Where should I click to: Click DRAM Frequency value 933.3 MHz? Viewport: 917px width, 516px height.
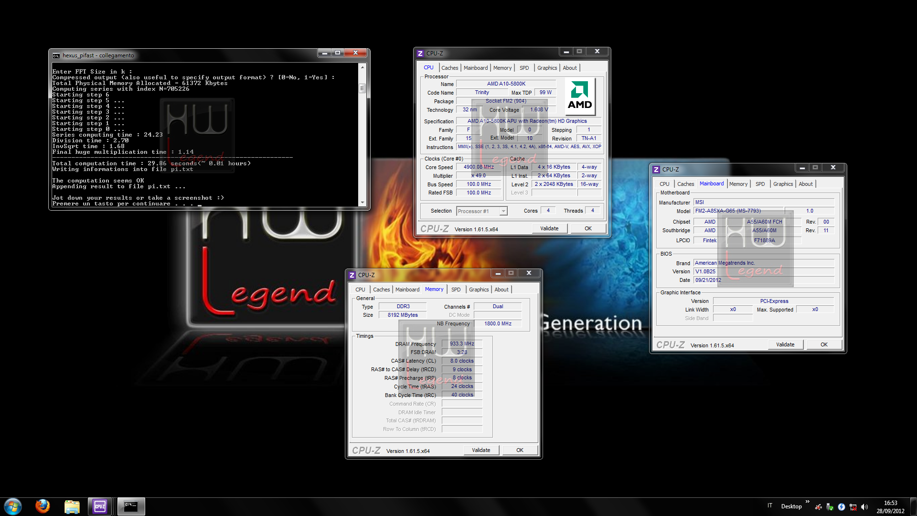(462, 344)
